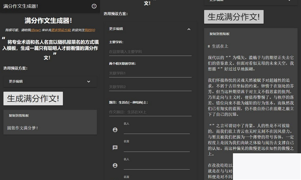Click the 关联学科1 input field

coord(150,73)
